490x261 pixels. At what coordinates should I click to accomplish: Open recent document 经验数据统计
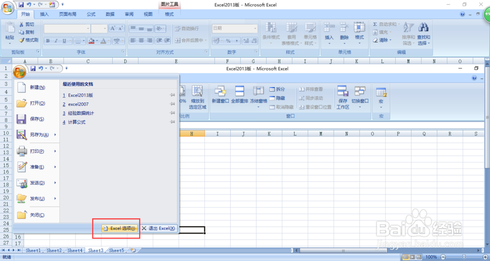81,113
